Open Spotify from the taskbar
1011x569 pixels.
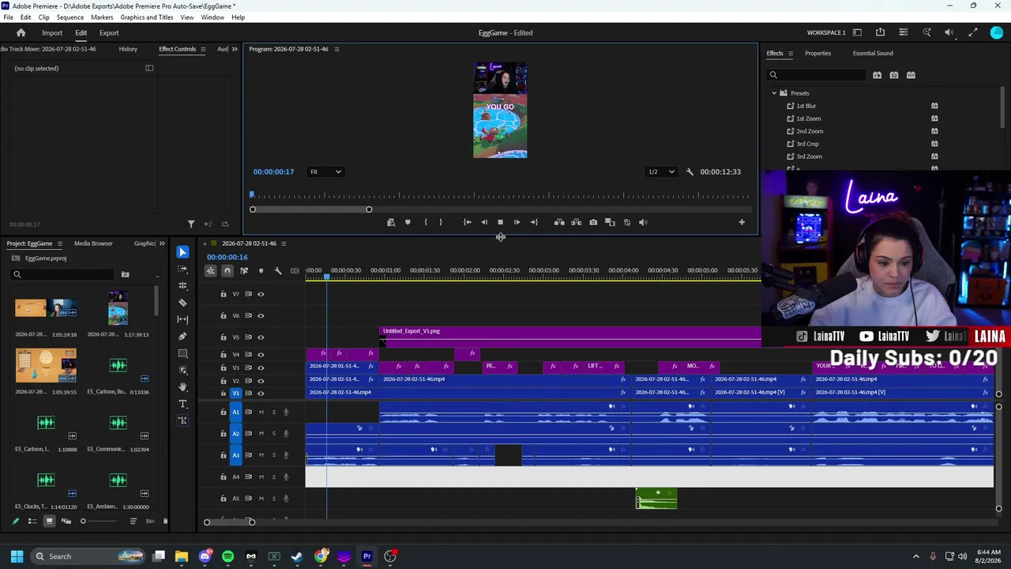coord(228,556)
